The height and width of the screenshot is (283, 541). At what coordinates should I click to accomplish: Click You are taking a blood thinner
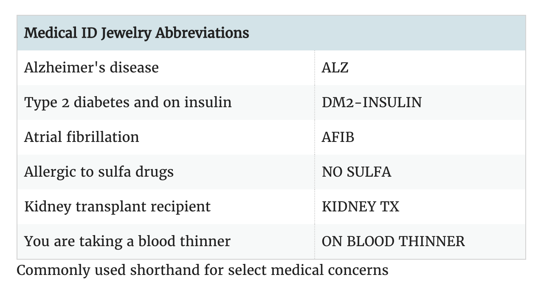click(127, 241)
